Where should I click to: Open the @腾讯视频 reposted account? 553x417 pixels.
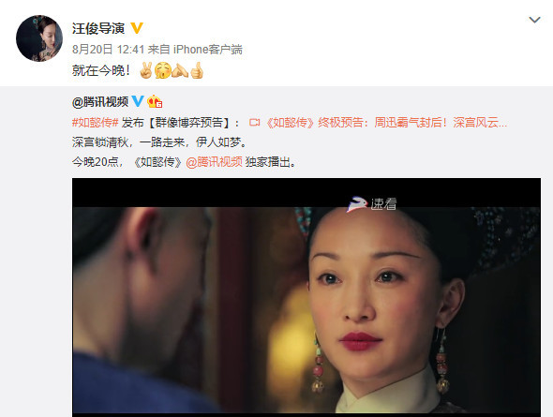point(100,102)
